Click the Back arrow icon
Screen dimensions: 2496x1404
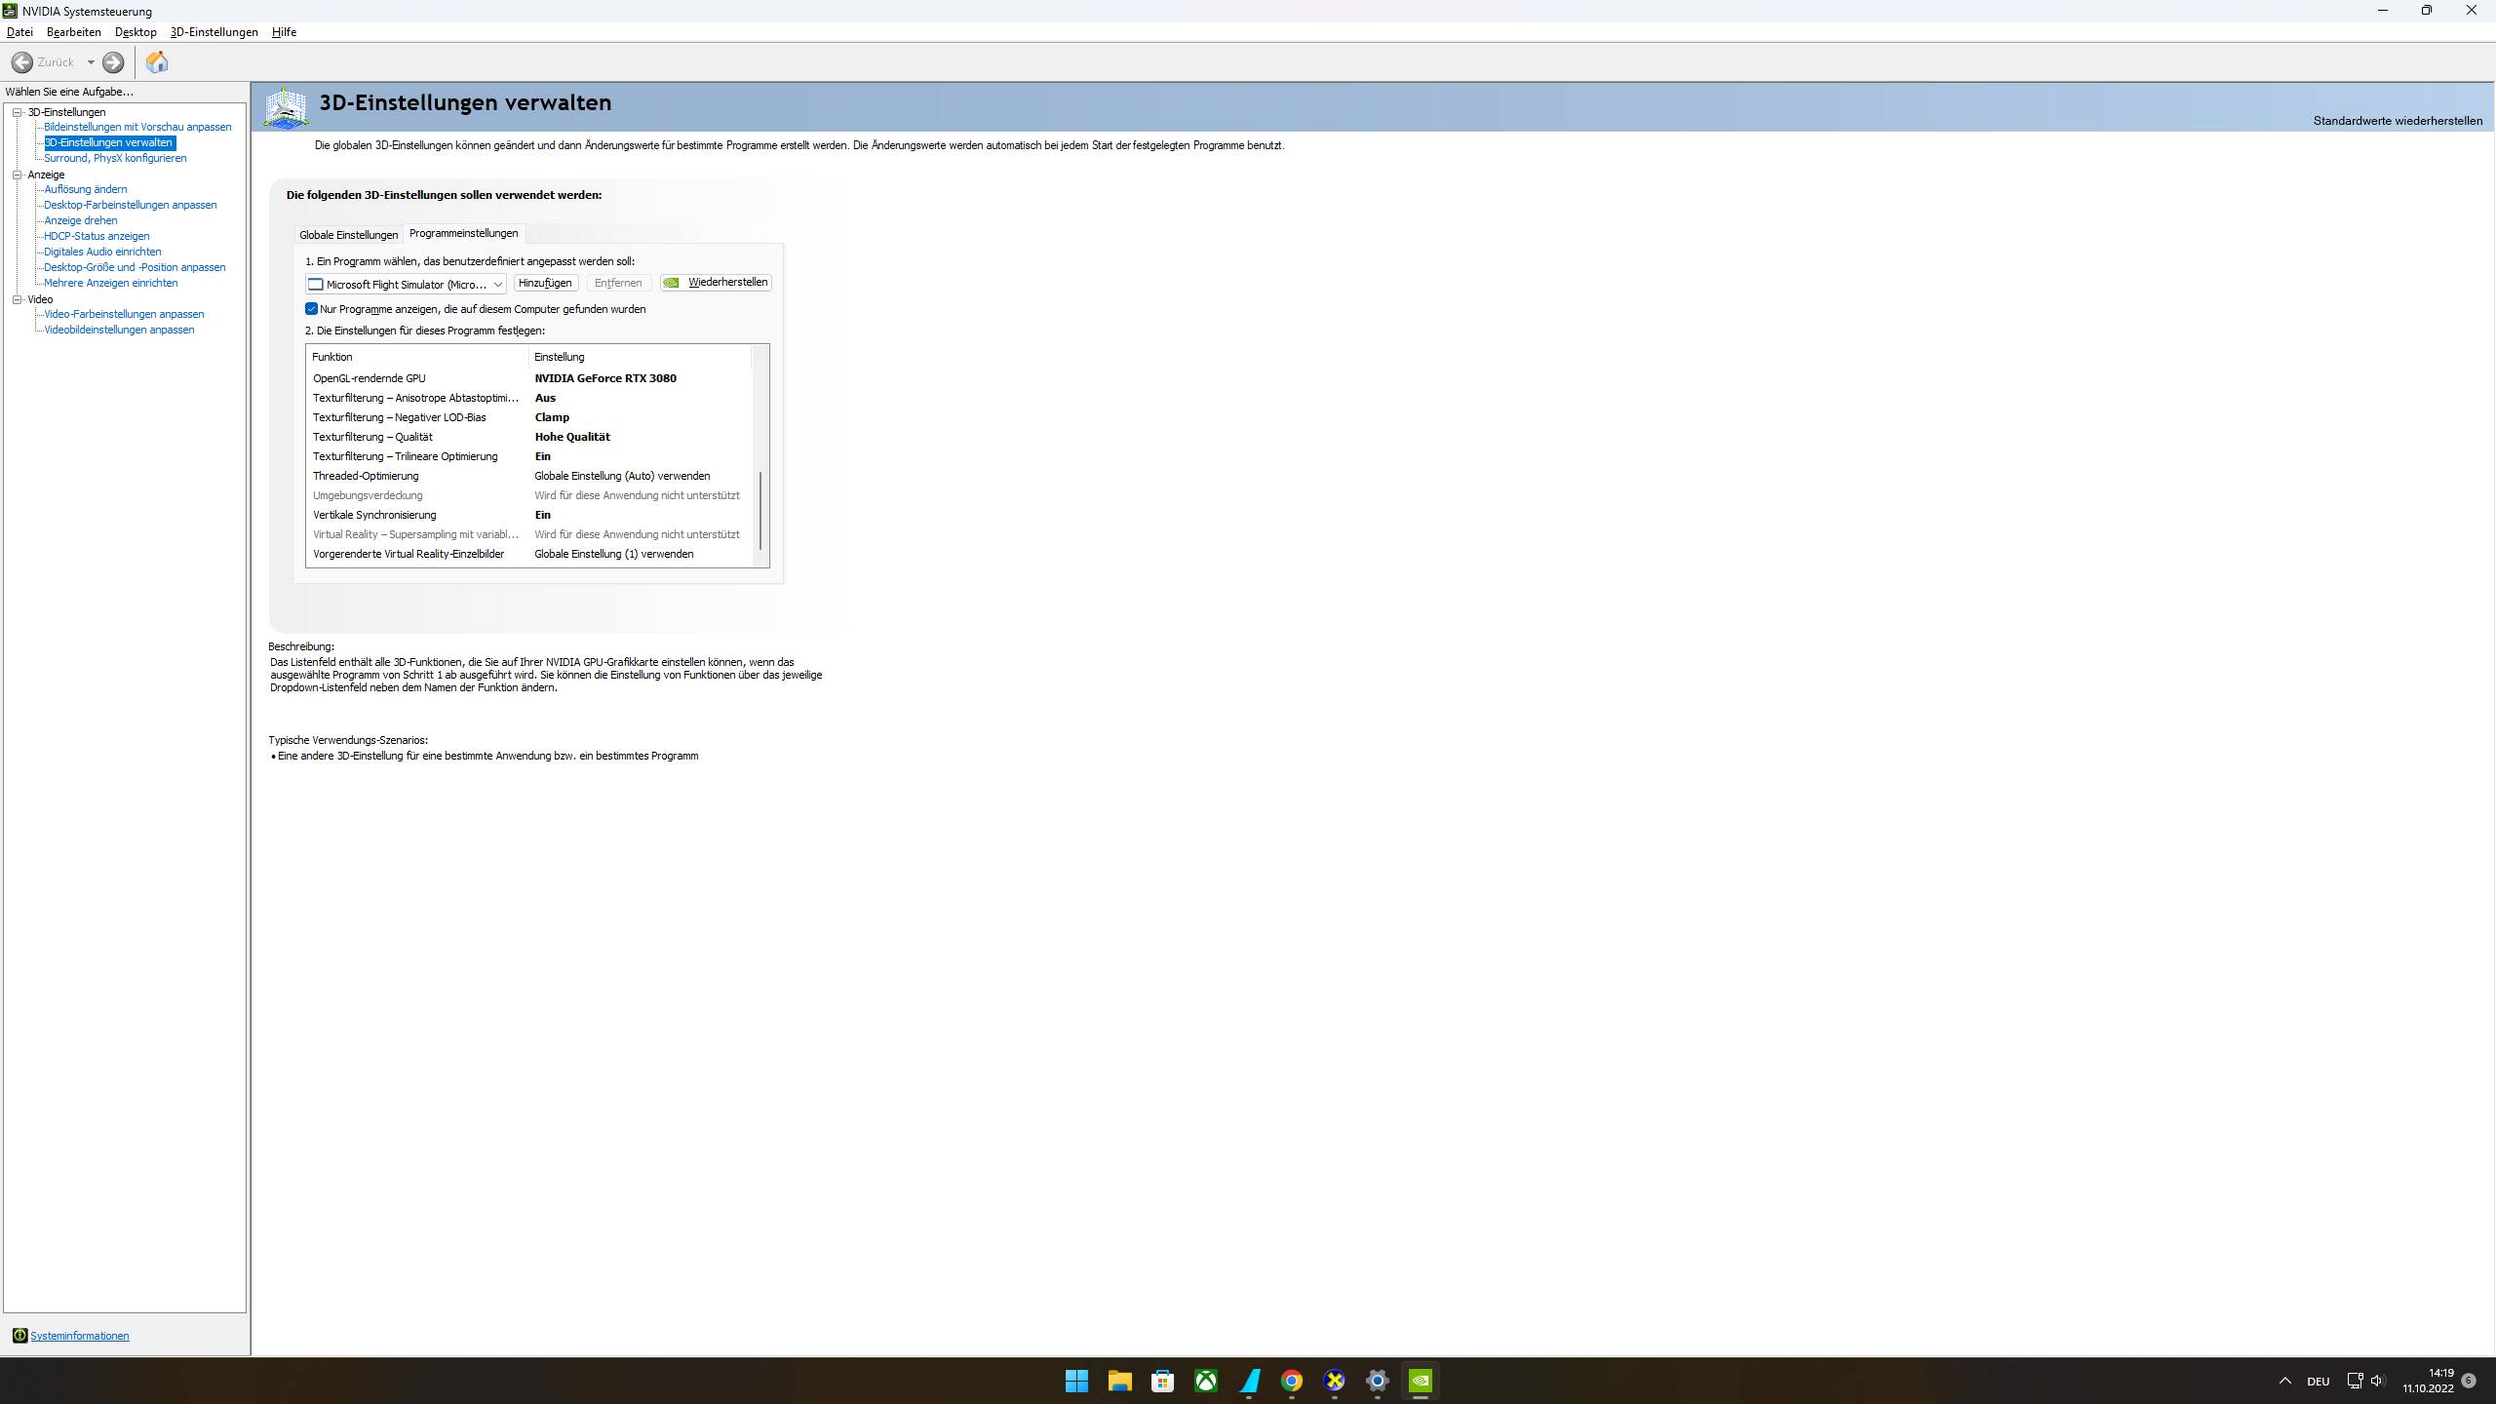click(x=22, y=62)
